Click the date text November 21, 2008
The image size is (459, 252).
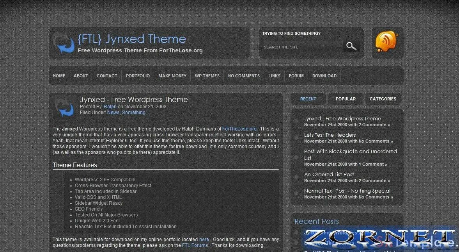point(145,107)
